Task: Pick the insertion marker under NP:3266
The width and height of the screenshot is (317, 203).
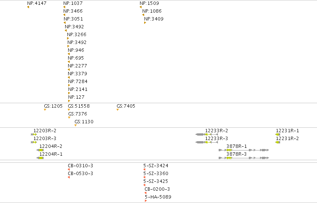Action: click(68, 38)
